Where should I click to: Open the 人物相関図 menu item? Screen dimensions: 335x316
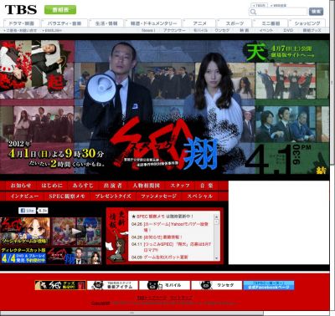[147, 186]
